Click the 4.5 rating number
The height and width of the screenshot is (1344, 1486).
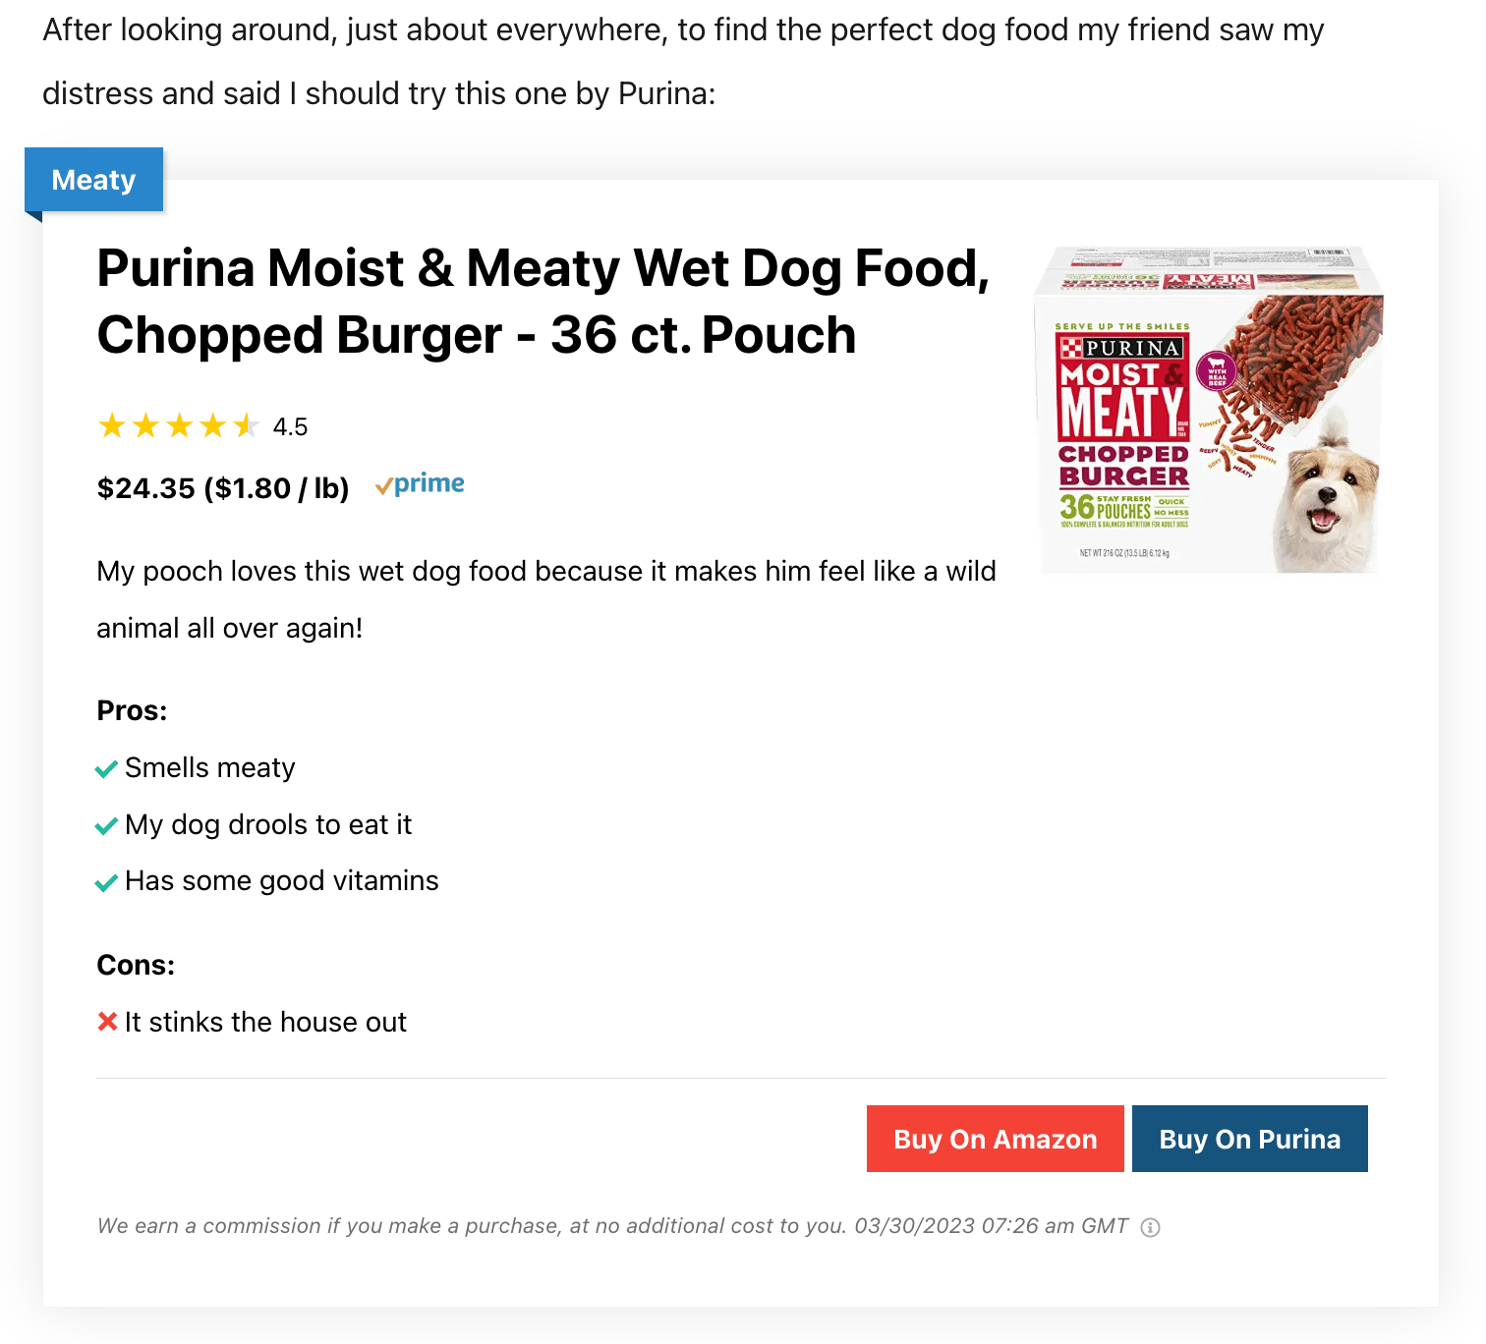tap(290, 427)
